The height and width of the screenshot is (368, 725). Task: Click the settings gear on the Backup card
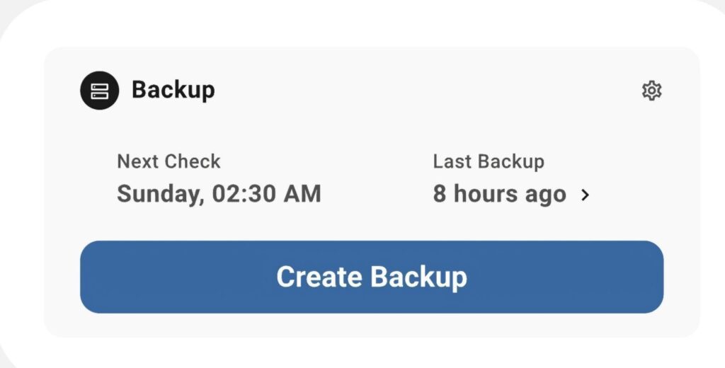coord(651,91)
